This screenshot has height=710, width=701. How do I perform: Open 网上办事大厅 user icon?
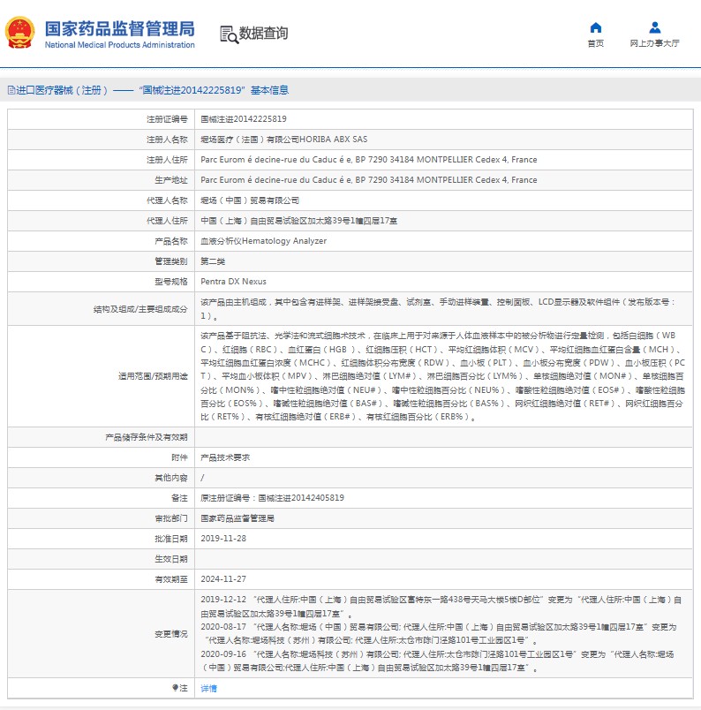654,27
